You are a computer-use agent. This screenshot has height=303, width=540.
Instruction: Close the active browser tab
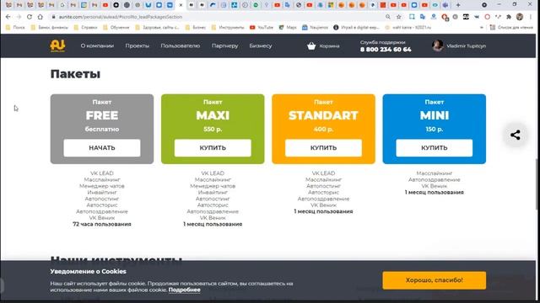(x=181, y=5)
